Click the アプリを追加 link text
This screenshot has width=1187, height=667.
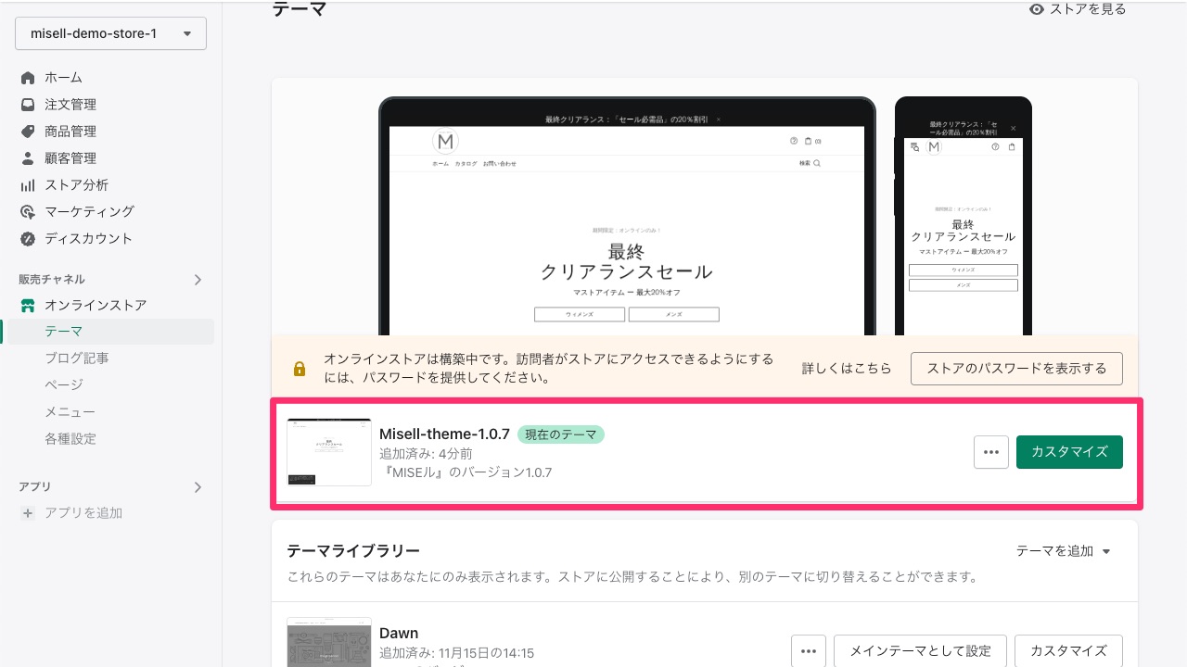point(83,513)
